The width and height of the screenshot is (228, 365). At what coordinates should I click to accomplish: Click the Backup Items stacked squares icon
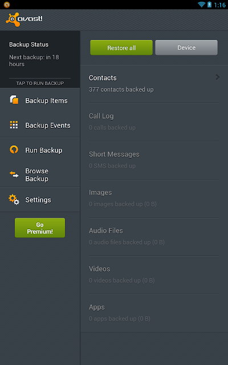click(x=14, y=100)
